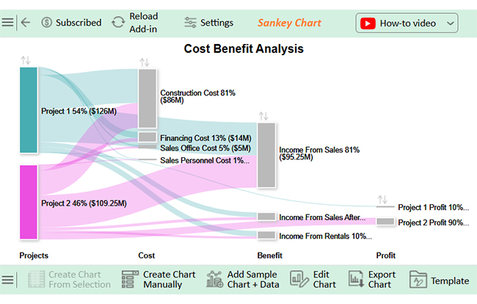
Task: Click Add Sample Chart + Data icon
Action: pyautogui.click(x=215, y=280)
